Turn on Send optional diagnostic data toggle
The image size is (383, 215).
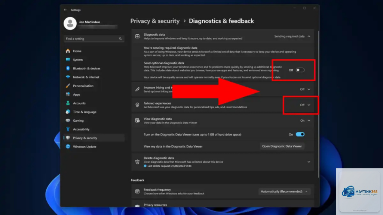pyautogui.click(x=300, y=70)
